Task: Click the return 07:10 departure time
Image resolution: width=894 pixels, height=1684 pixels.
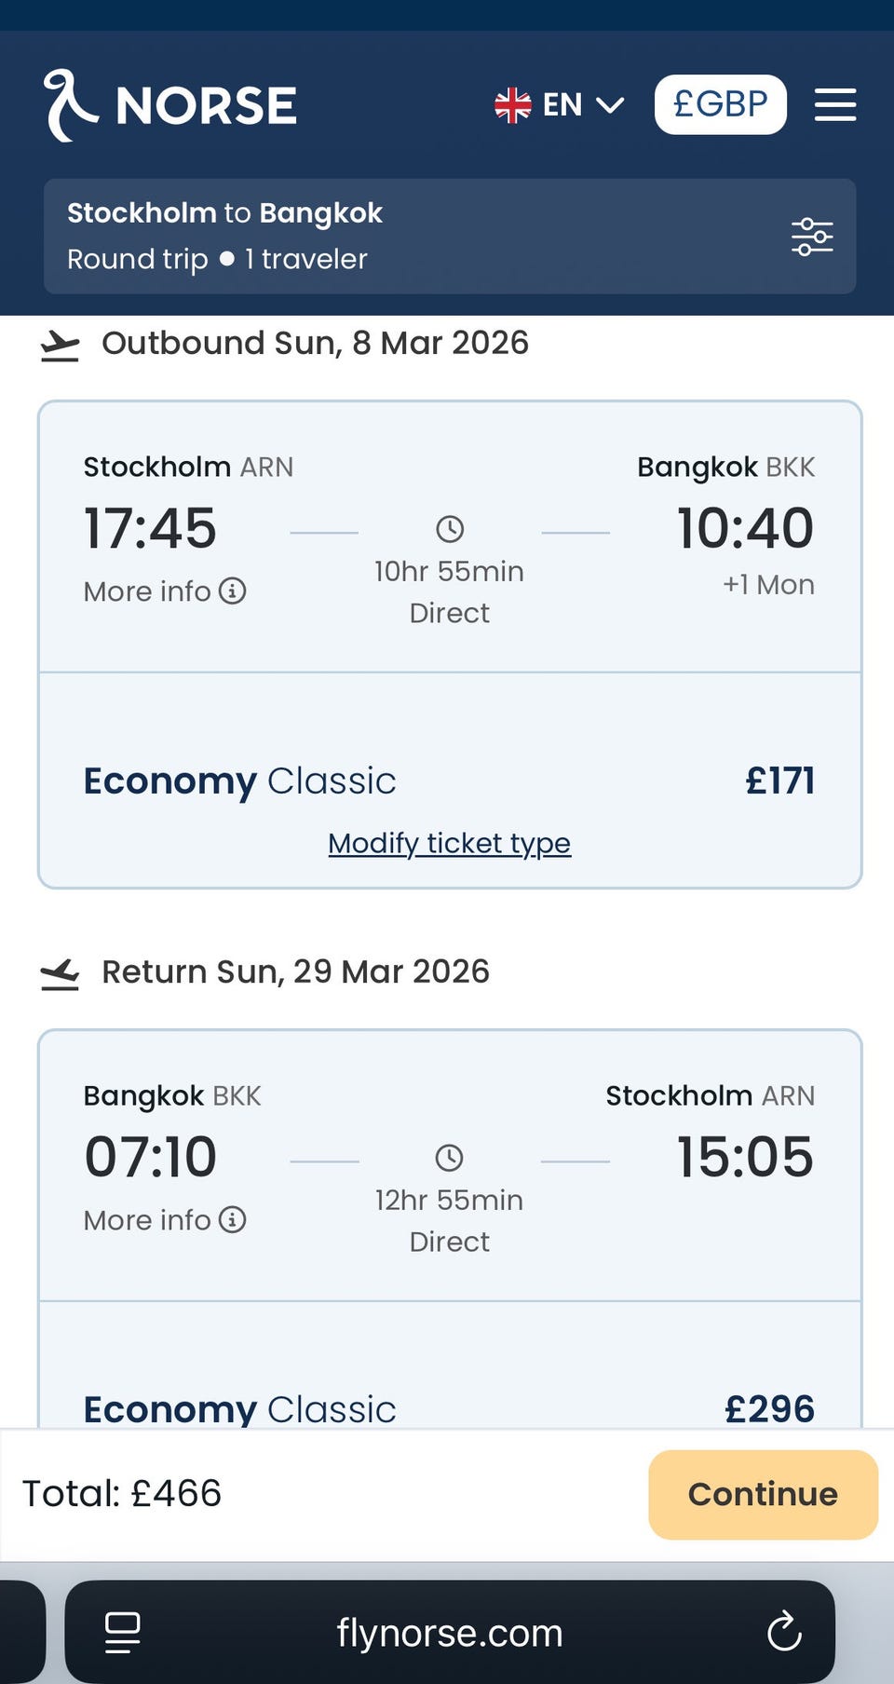Action: point(150,1157)
